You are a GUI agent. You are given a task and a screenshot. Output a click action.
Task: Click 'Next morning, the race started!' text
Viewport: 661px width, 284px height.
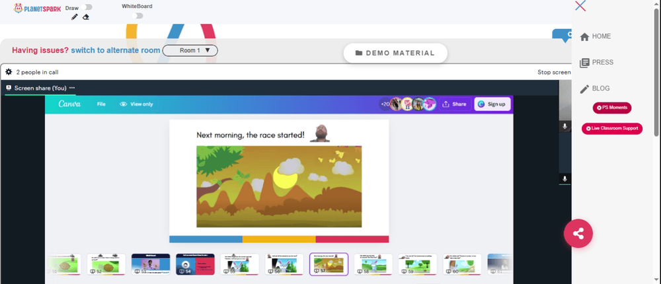[x=251, y=135]
